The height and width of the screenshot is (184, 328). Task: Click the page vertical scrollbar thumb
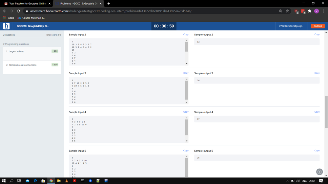click(x=326, y=112)
